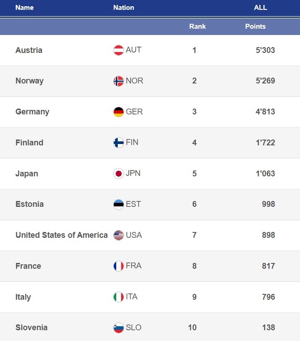Click the Austria flag icon
The width and height of the screenshot is (300, 341).
(119, 50)
